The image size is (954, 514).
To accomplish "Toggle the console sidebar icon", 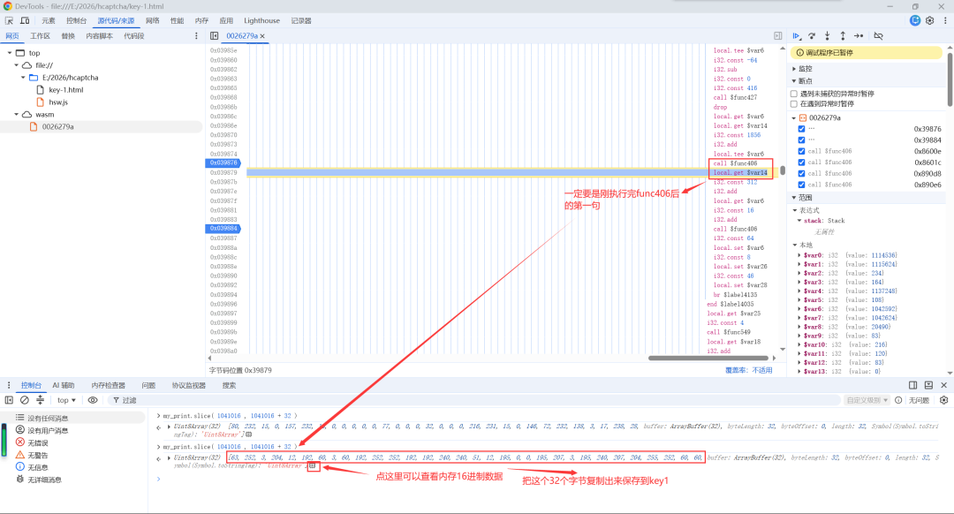I will (9, 400).
